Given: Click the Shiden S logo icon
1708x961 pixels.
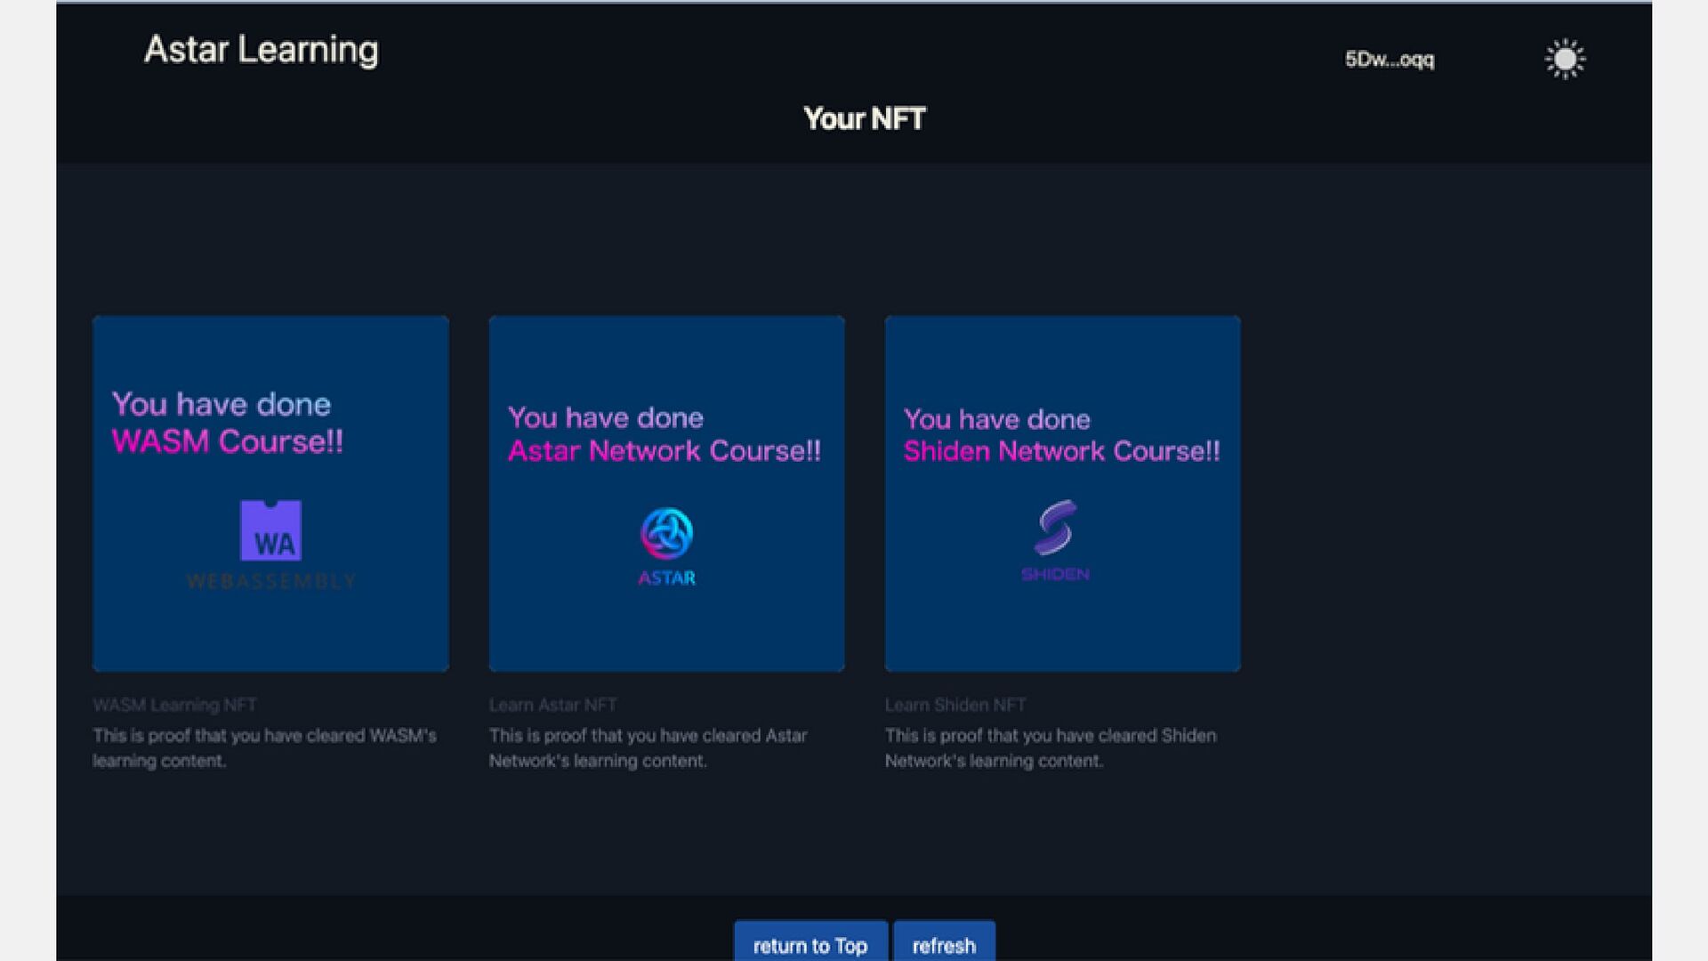Looking at the screenshot, I should (1056, 527).
